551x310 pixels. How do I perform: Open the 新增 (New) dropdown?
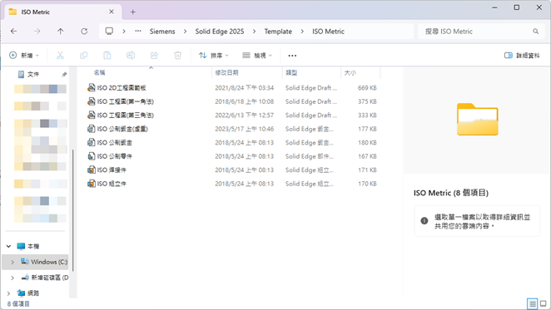coord(24,55)
